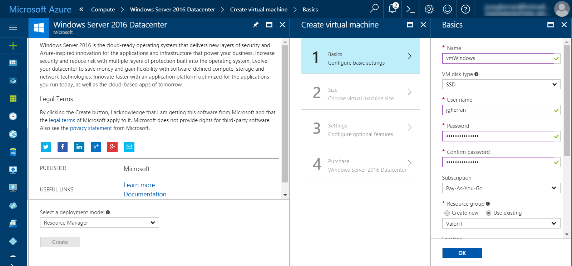Open step 4 Purchase step
Viewport: 572px width, 266px height.
click(360, 163)
